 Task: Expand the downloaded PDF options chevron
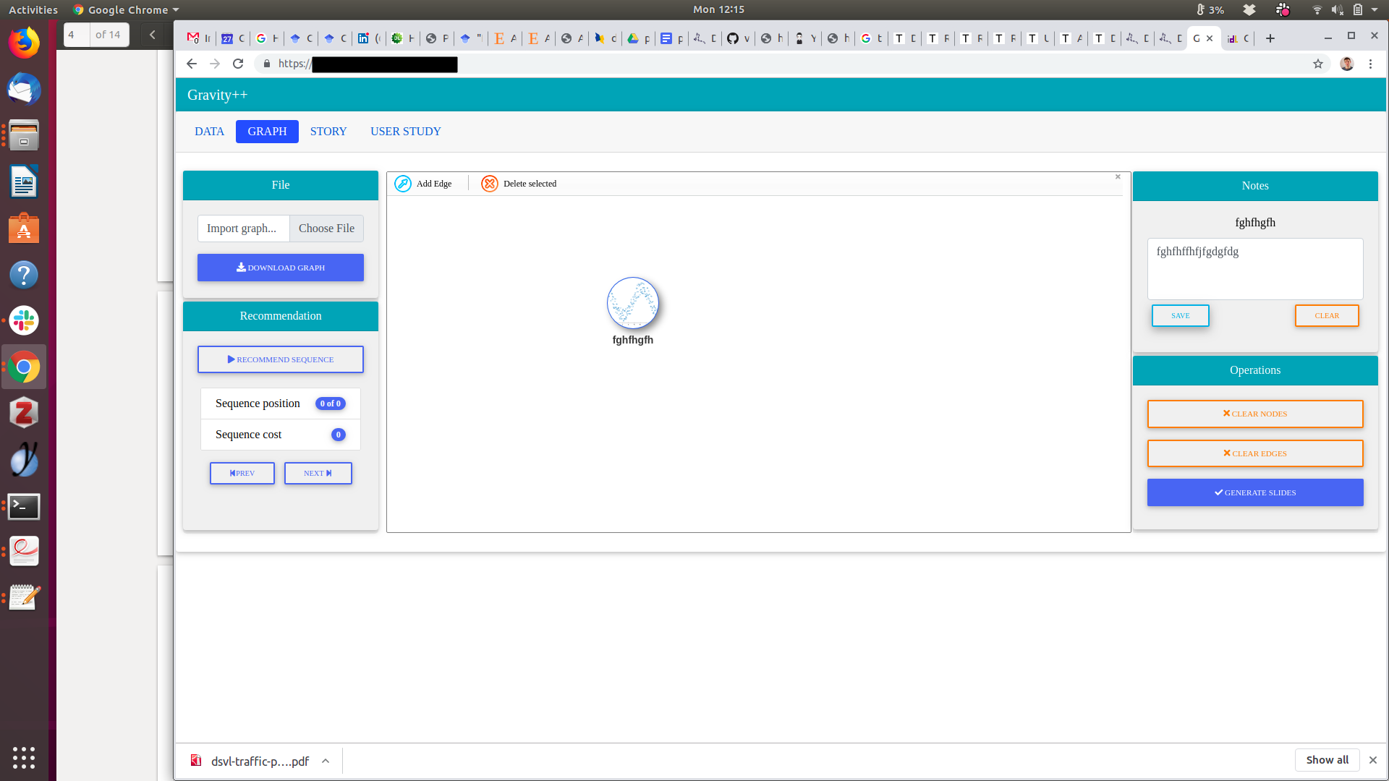(x=326, y=761)
